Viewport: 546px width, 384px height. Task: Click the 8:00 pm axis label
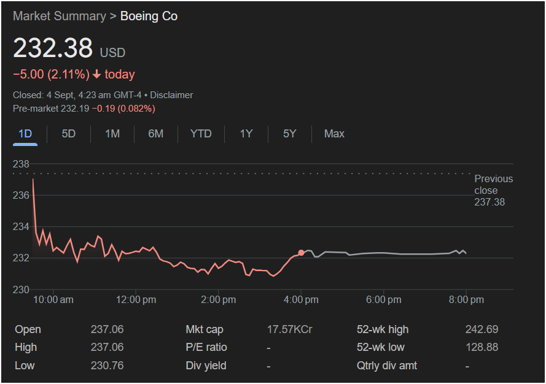[466, 300]
